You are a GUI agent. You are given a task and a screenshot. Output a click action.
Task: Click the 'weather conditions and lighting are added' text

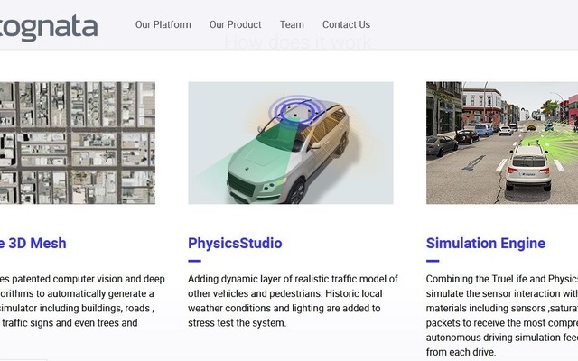click(x=279, y=309)
